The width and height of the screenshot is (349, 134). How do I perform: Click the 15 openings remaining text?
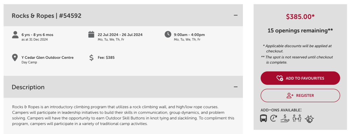[300, 31]
